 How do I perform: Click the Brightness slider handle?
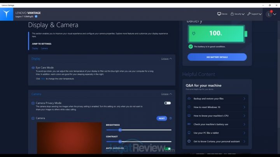[x=120, y=130]
